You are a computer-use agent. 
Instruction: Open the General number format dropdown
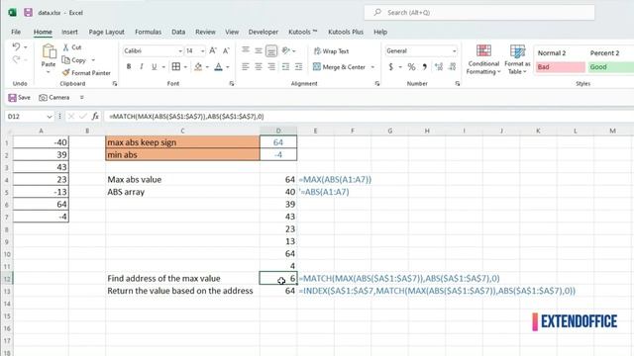(454, 51)
